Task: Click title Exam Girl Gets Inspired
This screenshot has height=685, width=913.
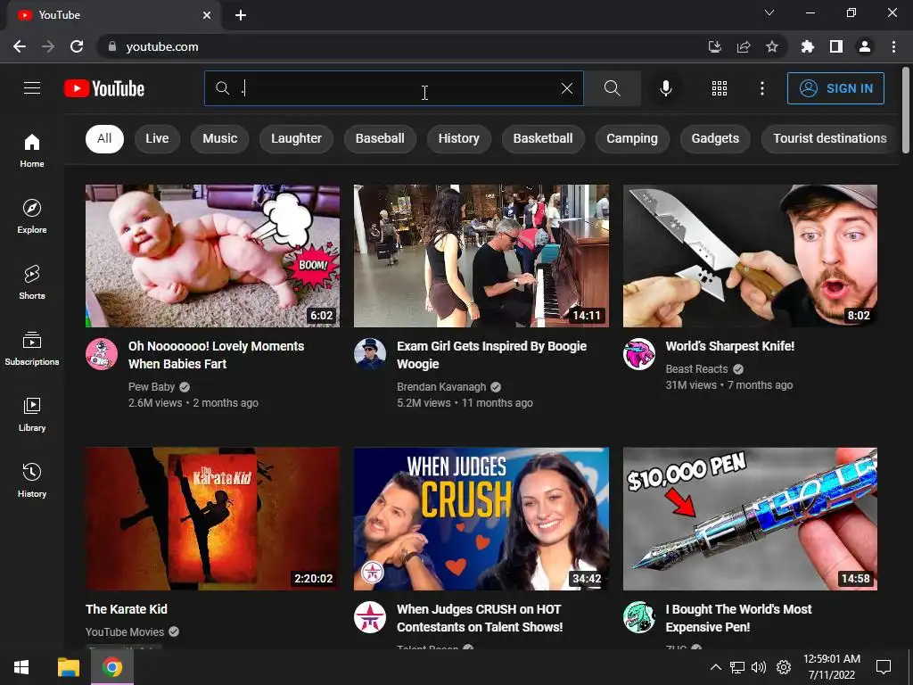Action: [x=491, y=355]
